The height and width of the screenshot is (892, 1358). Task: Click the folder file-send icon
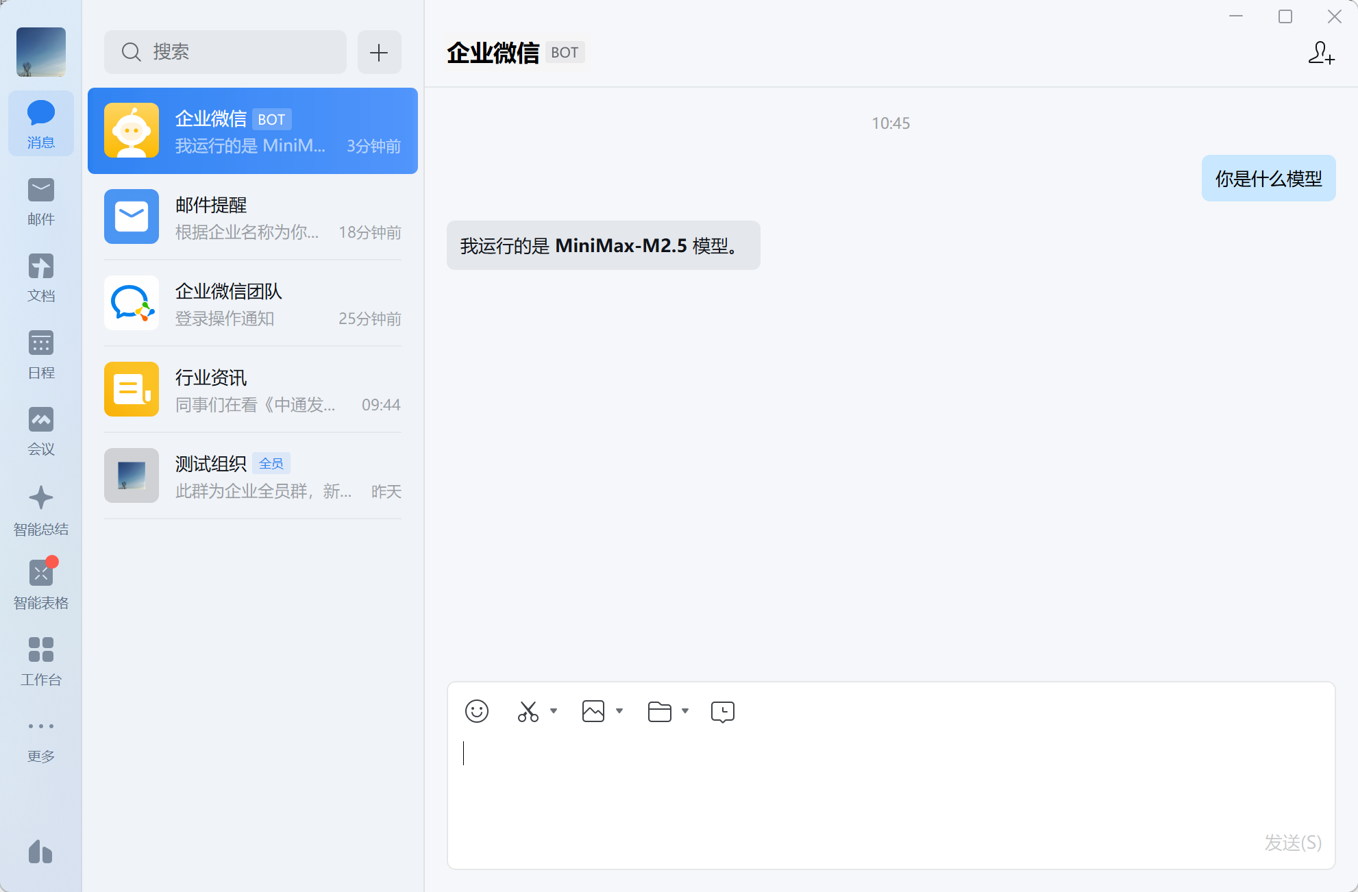click(x=659, y=712)
